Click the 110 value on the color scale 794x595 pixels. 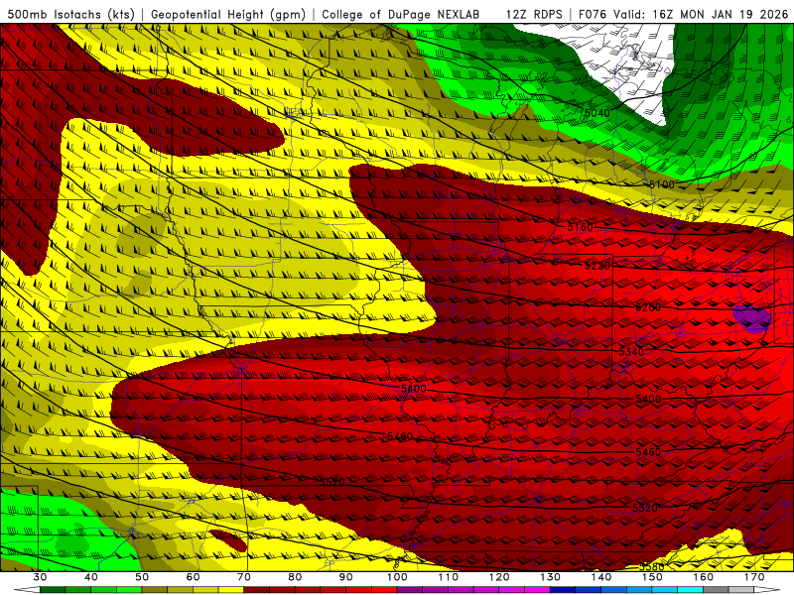pos(449,577)
